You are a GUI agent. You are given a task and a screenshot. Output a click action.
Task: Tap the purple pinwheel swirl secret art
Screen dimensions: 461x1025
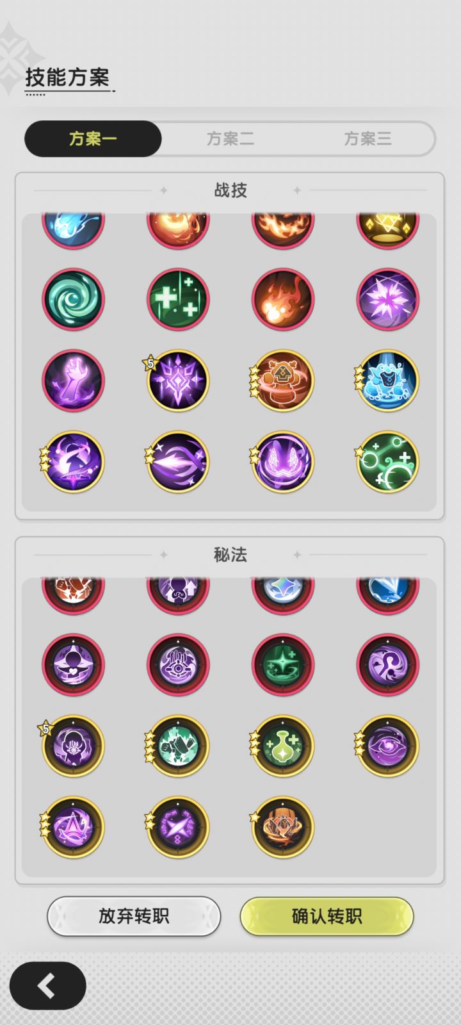coord(387,664)
